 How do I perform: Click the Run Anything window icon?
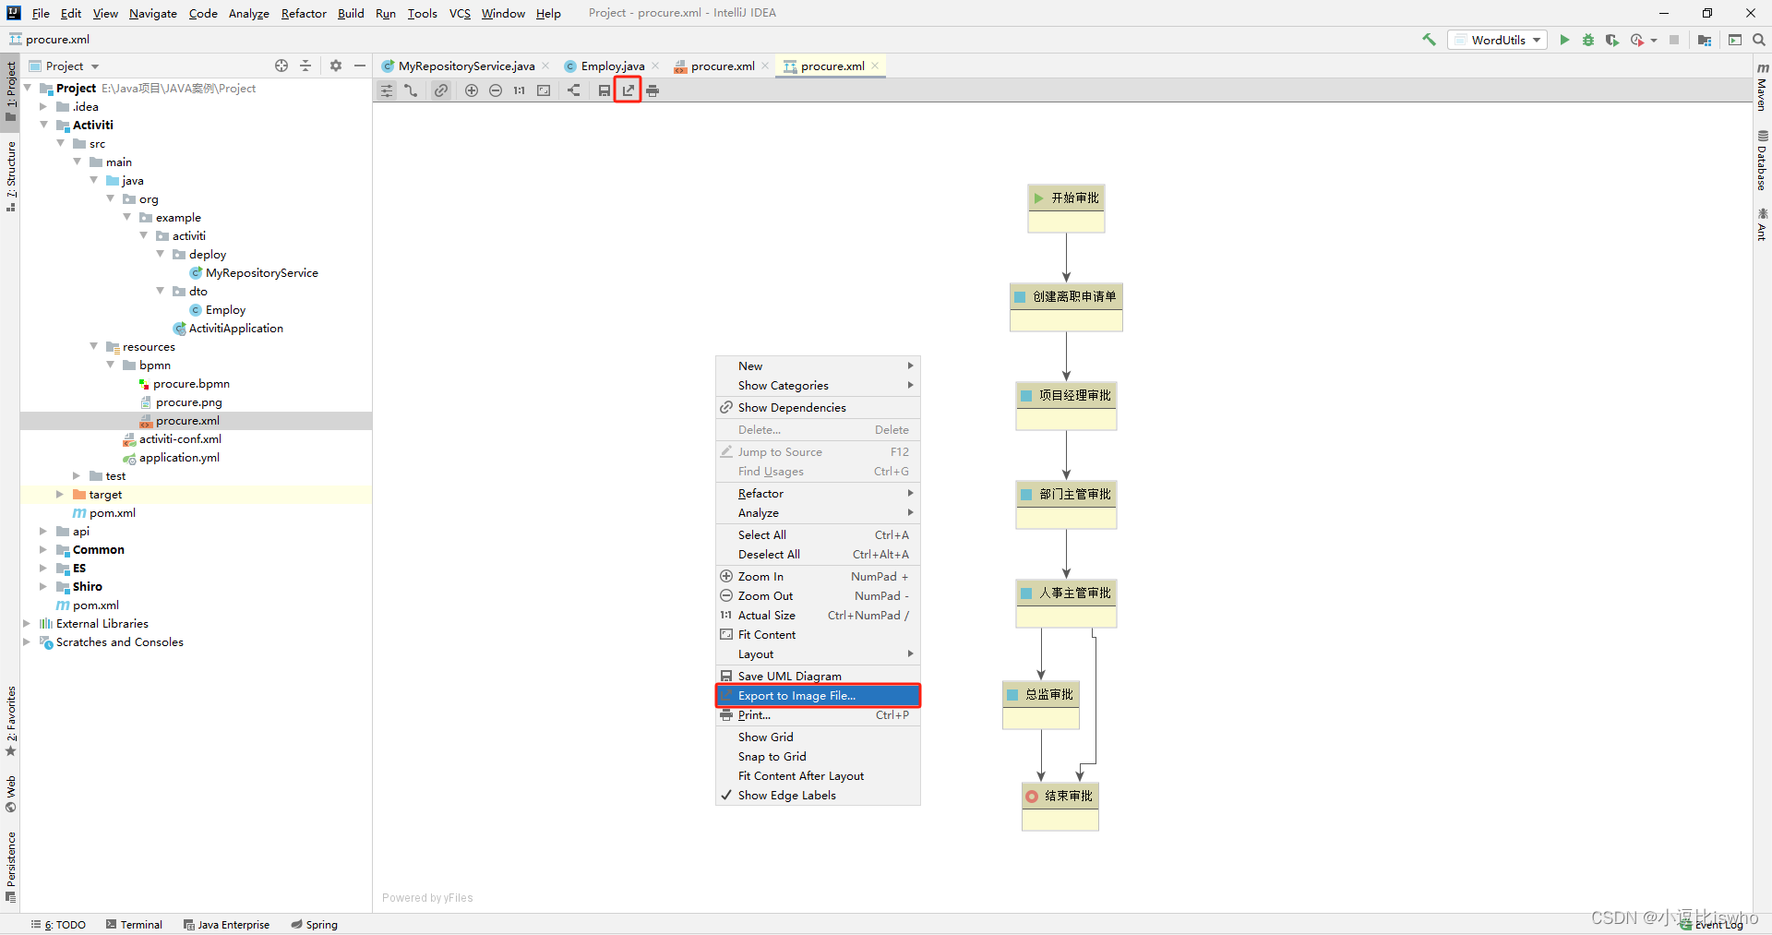(1735, 40)
